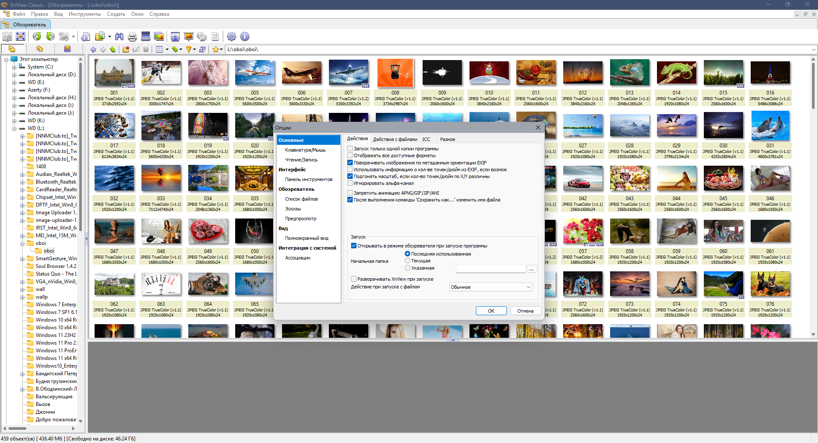Click the screen capture camera icon
This screenshot has height=443, width=818.
tap(175, 37)
